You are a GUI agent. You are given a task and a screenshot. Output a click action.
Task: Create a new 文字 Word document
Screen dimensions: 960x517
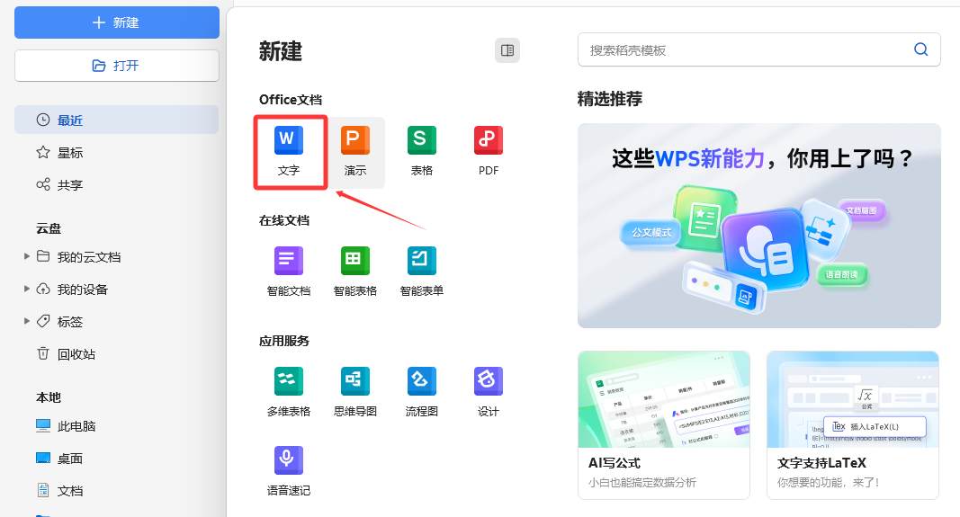click(x=289, y=152)
